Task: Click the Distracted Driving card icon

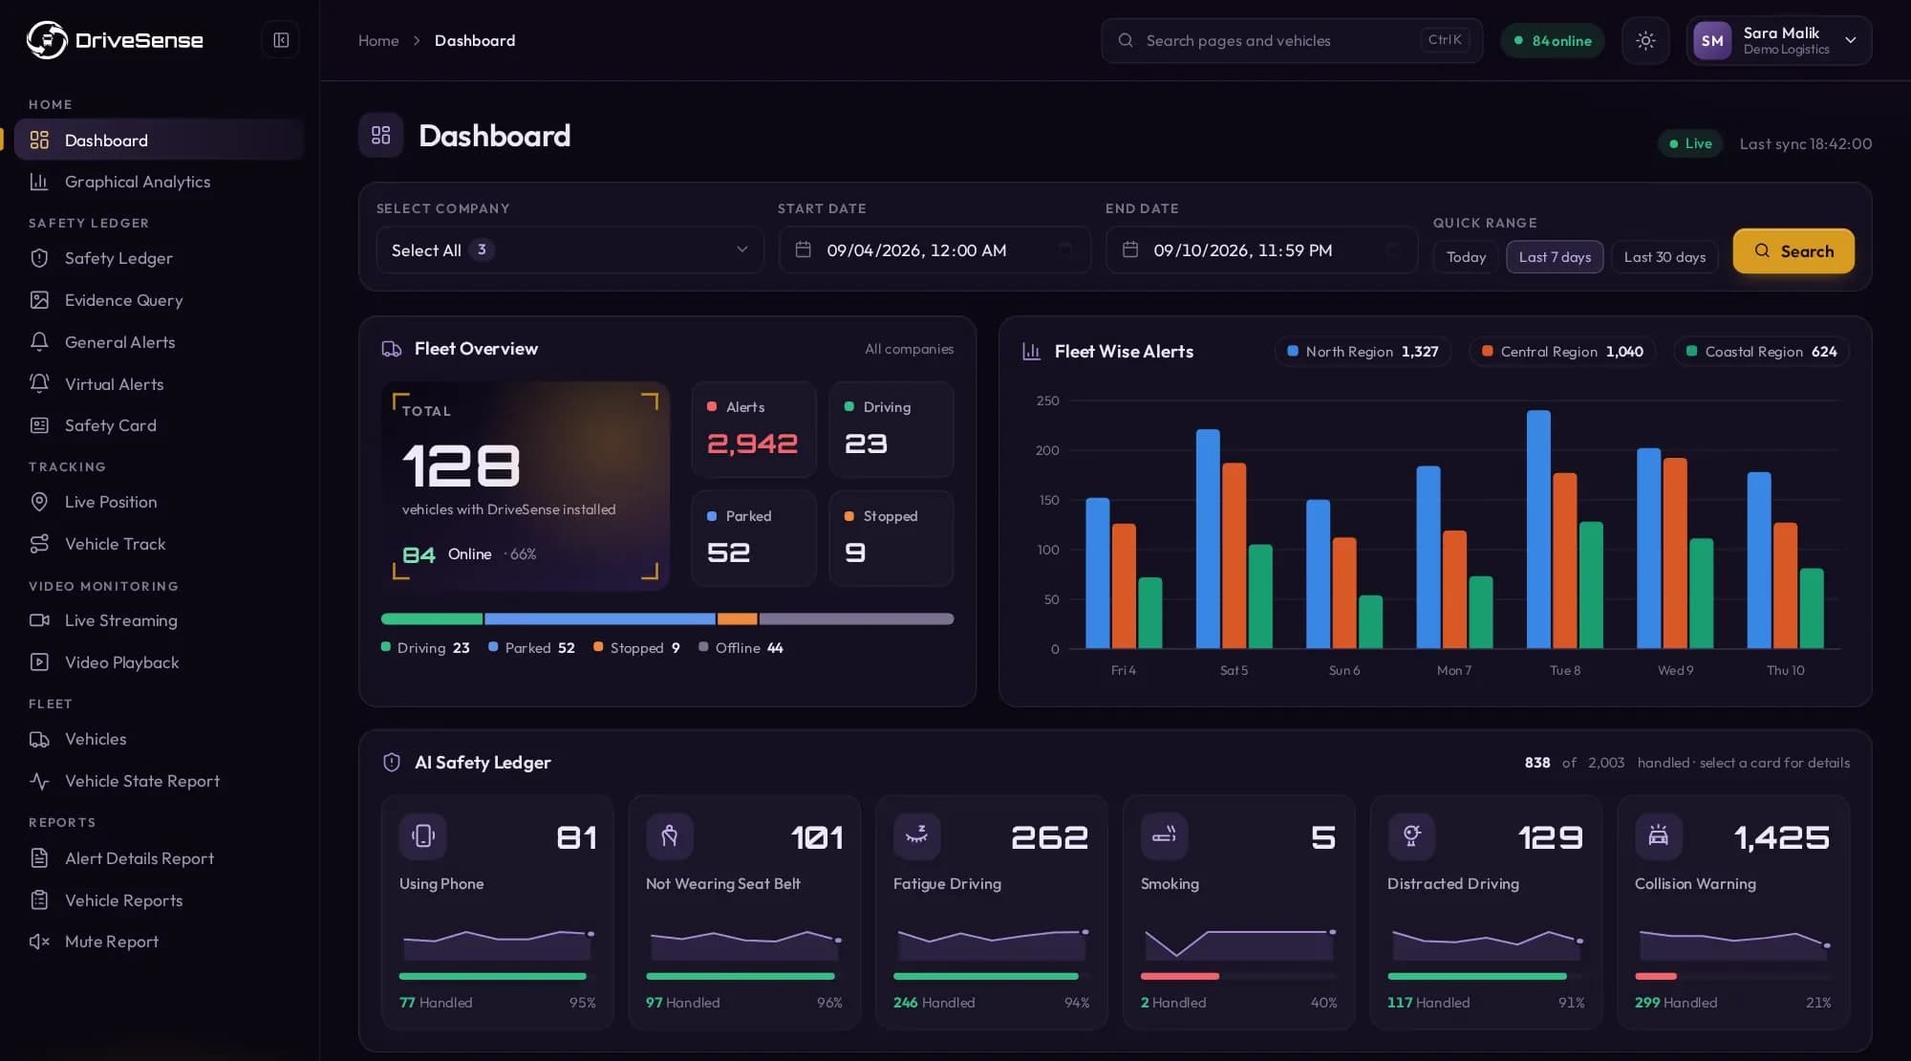Action: coord(1411,835)
